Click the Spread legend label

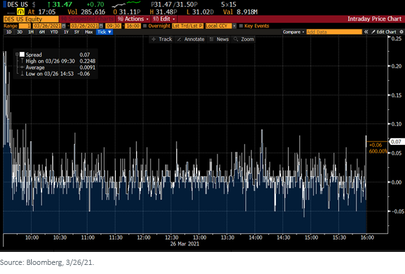click(x=34, y=55)
